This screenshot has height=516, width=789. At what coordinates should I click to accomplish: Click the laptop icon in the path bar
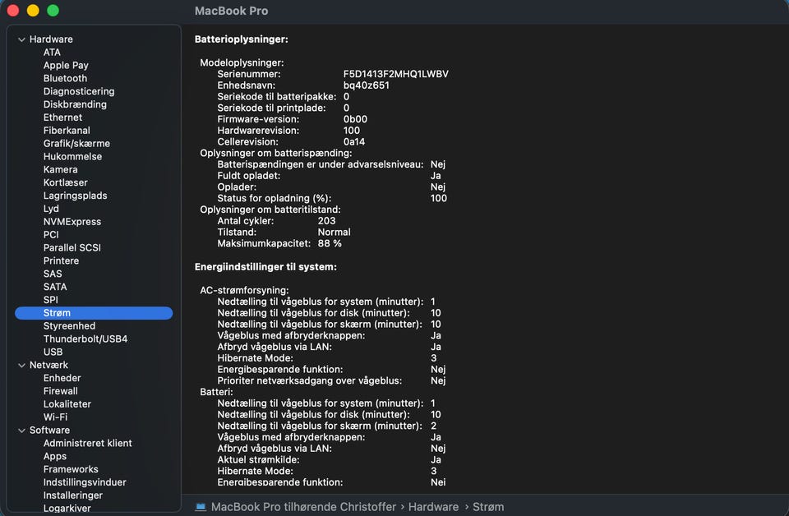pos(201,507)
